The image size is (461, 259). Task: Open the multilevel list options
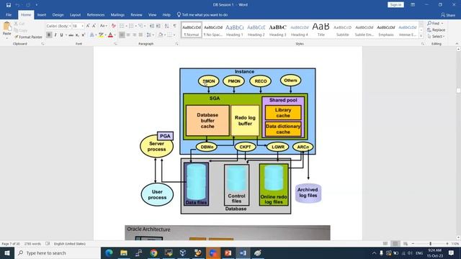(141, 26)
